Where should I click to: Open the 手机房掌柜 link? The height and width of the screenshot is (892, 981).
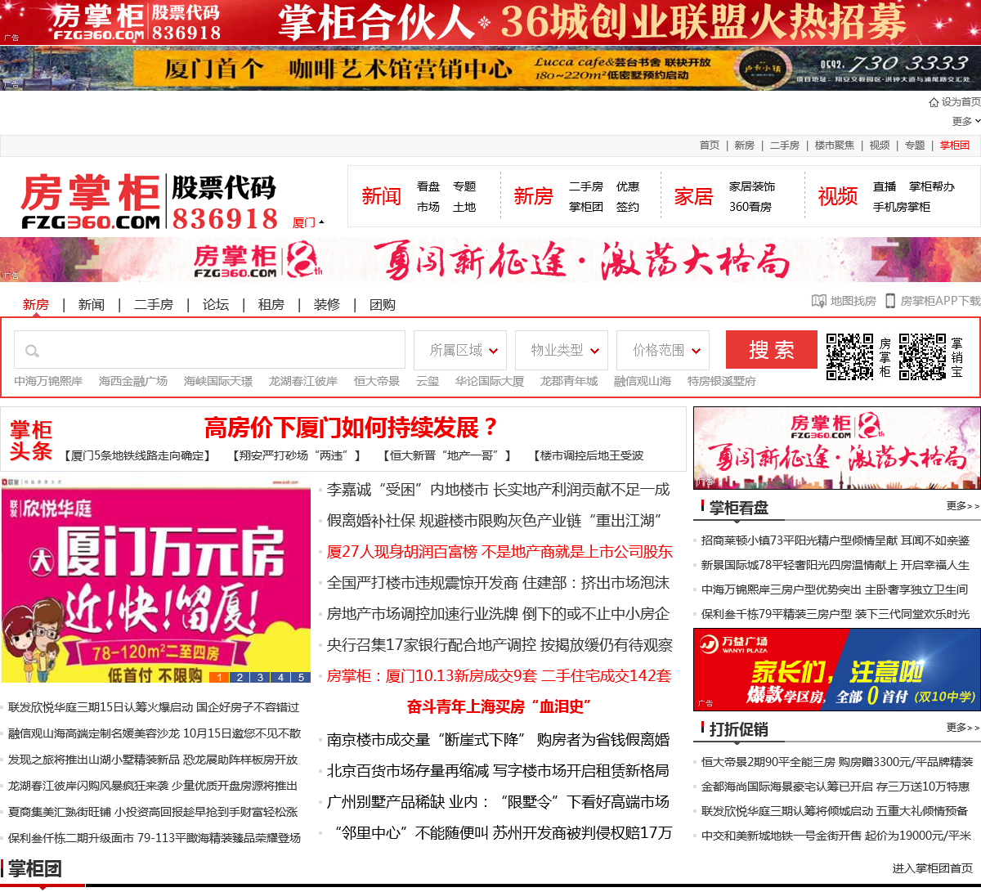[902, 207]
